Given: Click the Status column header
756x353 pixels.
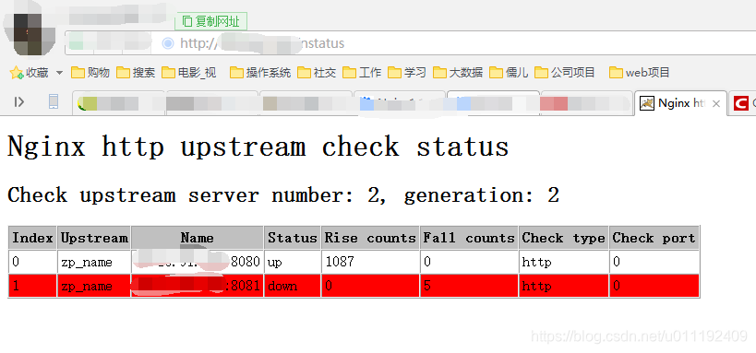Looking at the screenshot, I should (293, 238).
